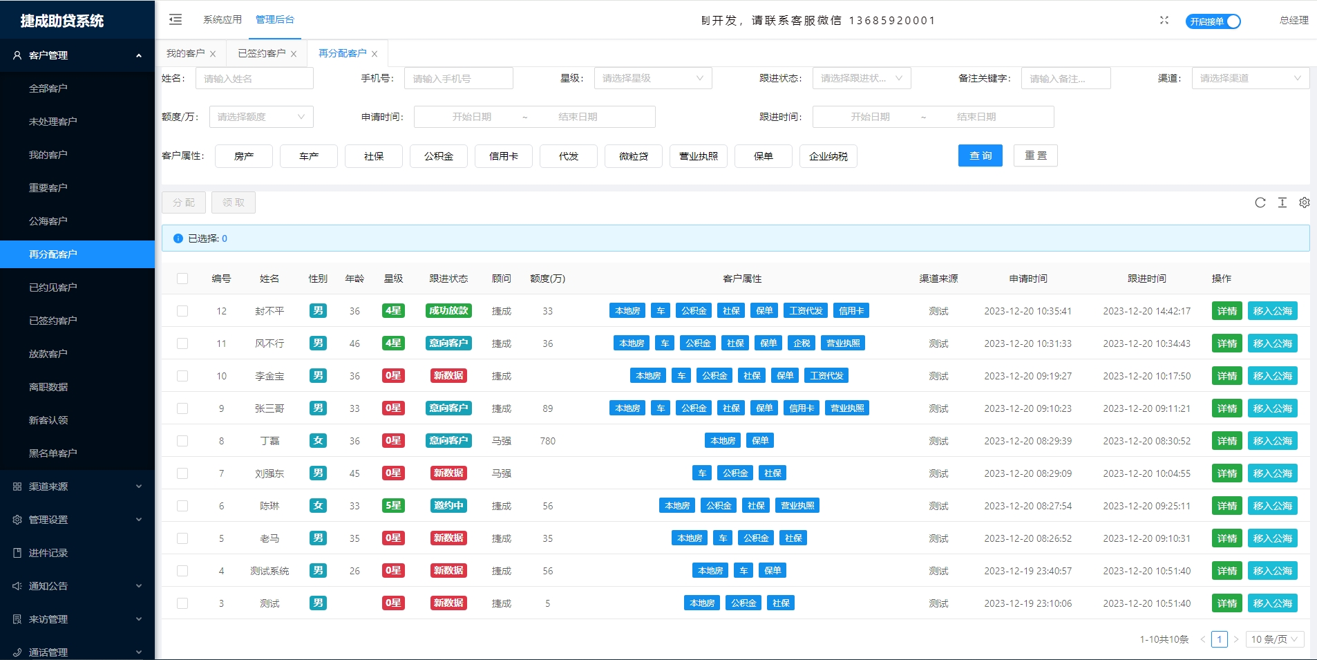Click the 管理设置 gear icon in sidebar
Viewport: 1317px width, 660px height.
click(x=17, y=520)
